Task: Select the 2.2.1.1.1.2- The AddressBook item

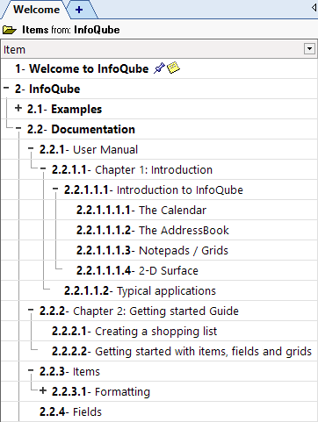Action: click(x=153, y=230)
